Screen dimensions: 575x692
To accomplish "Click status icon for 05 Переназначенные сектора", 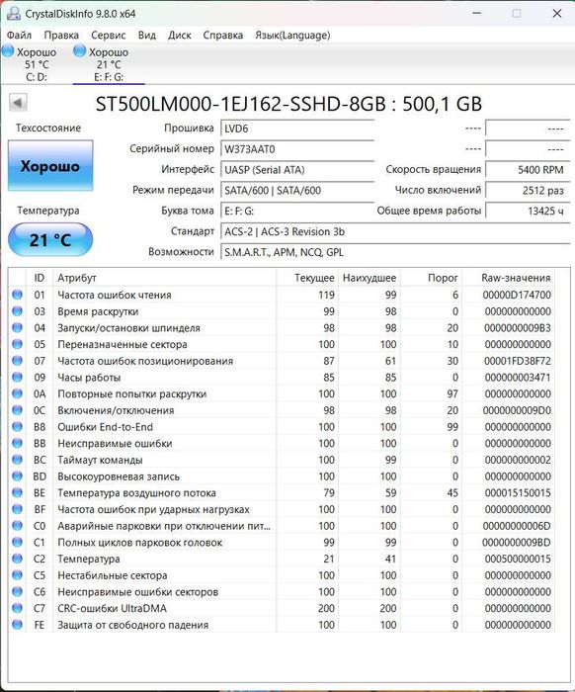I will (x=17, y=344).
